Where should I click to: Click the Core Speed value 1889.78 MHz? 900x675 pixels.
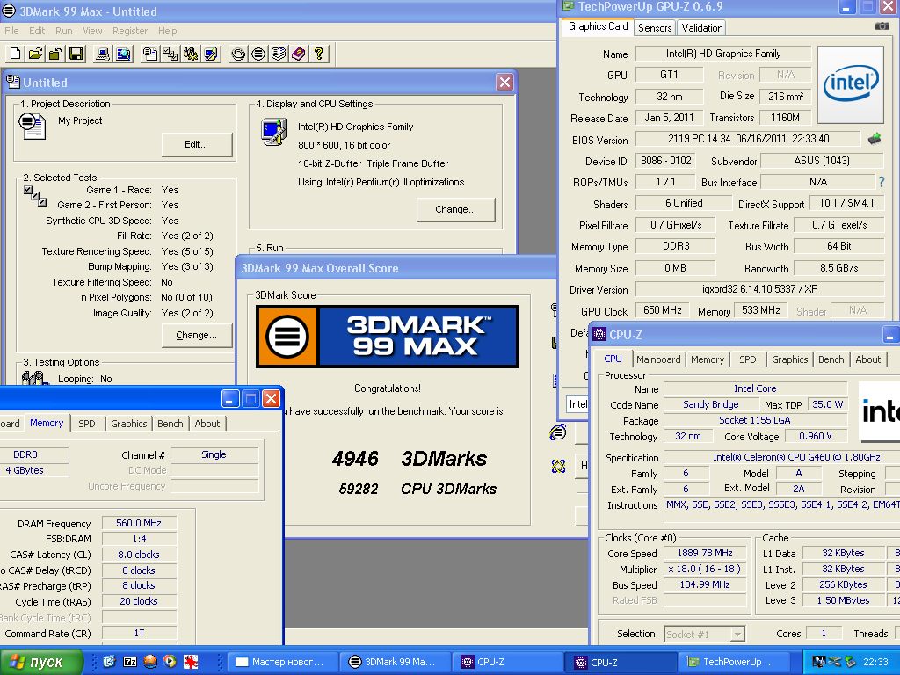705,554
